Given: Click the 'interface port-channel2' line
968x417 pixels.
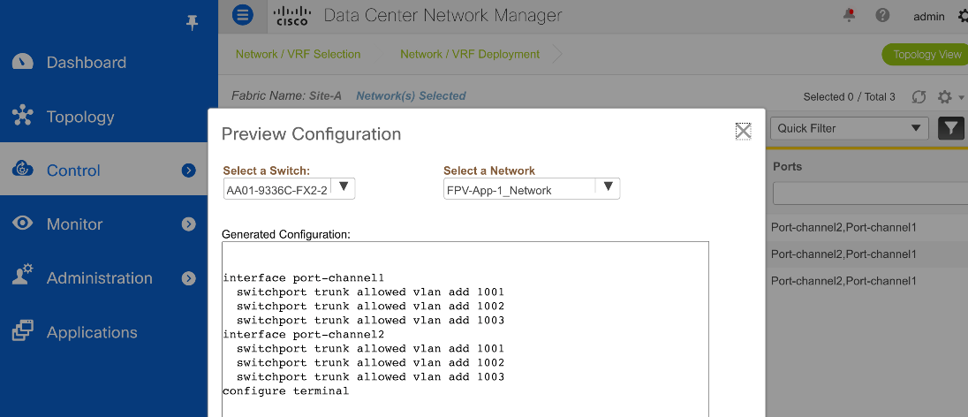Looking at the screenshot, I should [x=303, y=335].
